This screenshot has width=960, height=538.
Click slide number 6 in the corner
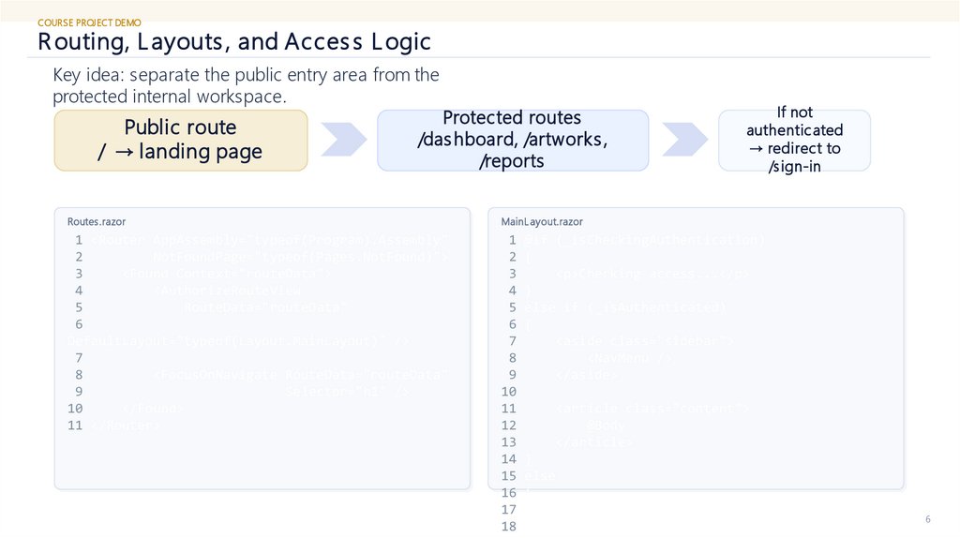pyautogui.click(x=928, y=519)
